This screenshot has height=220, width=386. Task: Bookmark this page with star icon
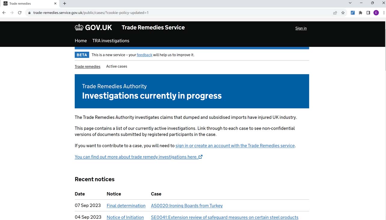pos(343,13)
